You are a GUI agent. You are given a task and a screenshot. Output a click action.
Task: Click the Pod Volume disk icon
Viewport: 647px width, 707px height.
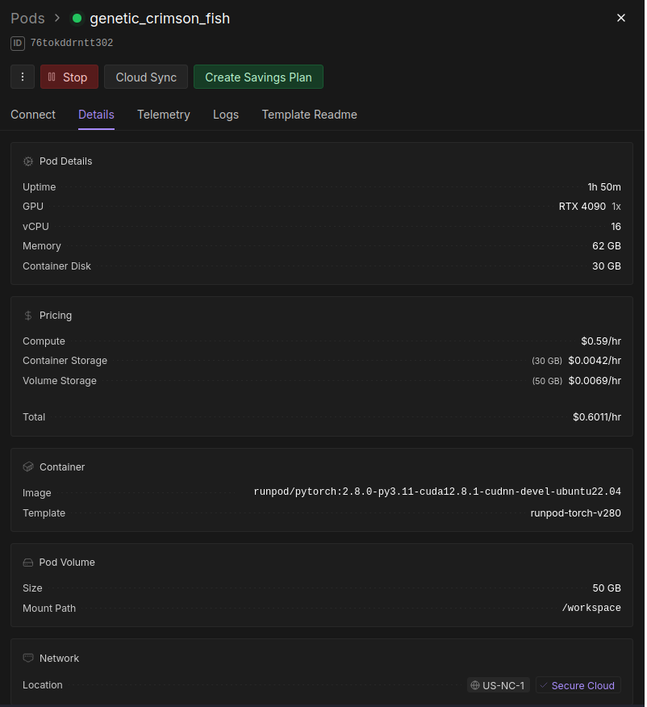(28, 563)
